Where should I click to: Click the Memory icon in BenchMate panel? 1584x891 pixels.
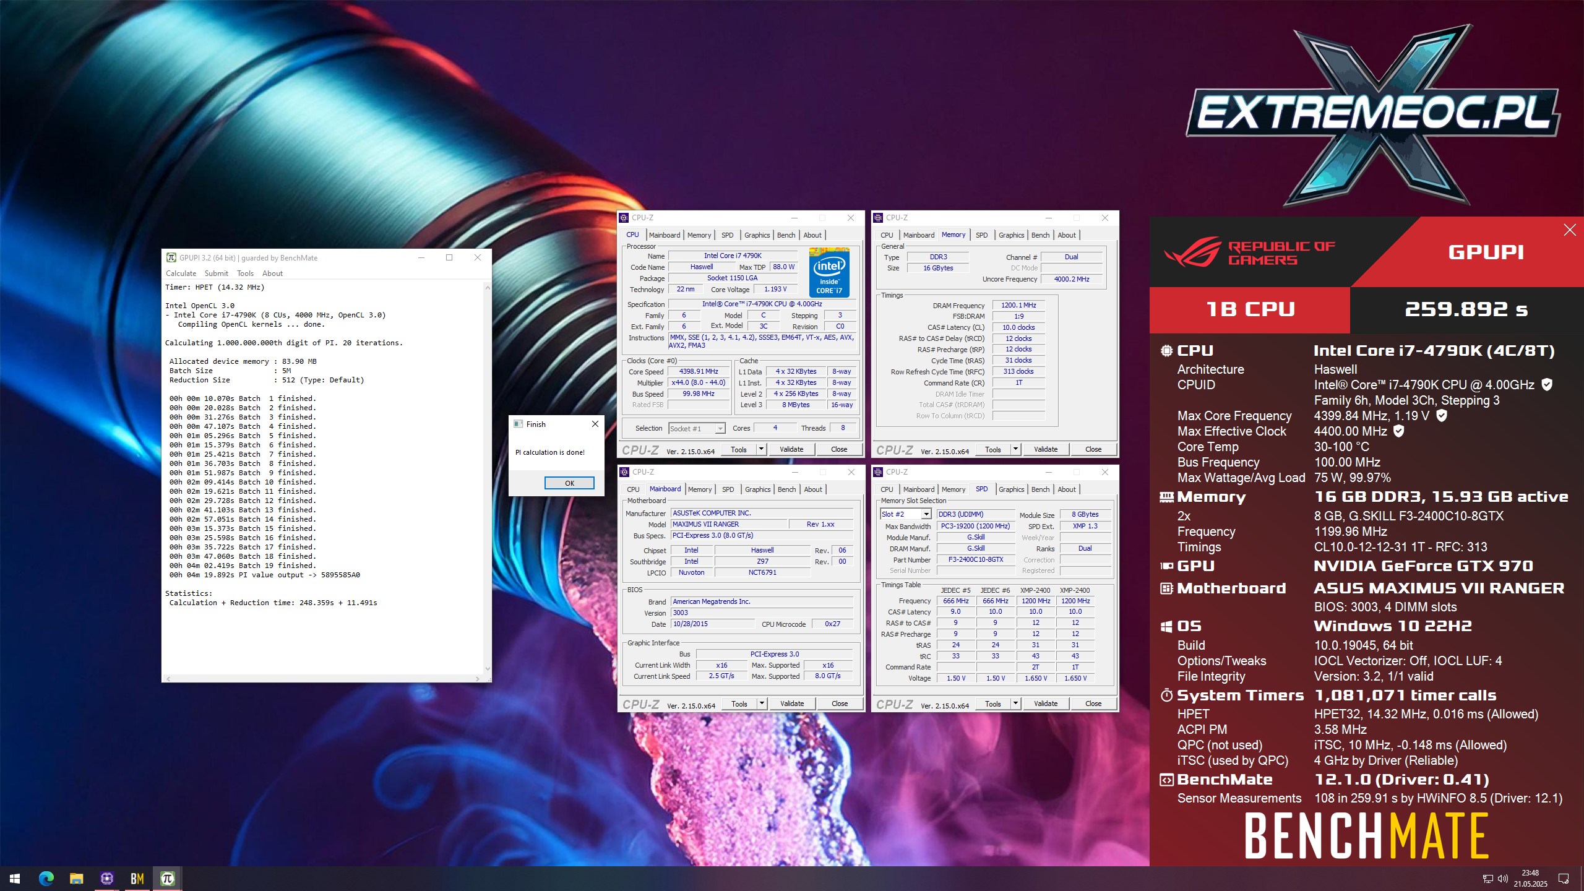point(1167,497)
